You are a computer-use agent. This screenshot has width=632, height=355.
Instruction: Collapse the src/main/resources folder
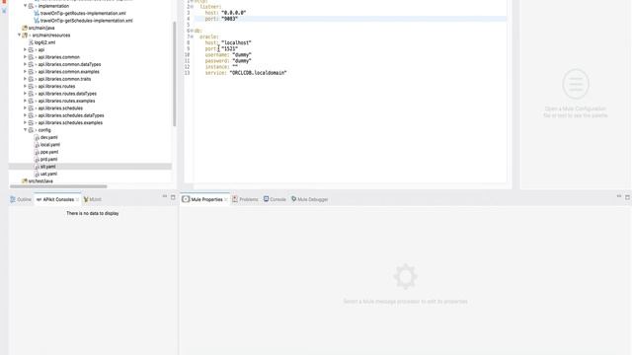click(x=19, y=35)
